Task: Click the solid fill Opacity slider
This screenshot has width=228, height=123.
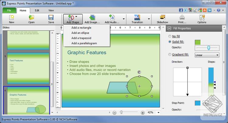Action: coord(207,48)
